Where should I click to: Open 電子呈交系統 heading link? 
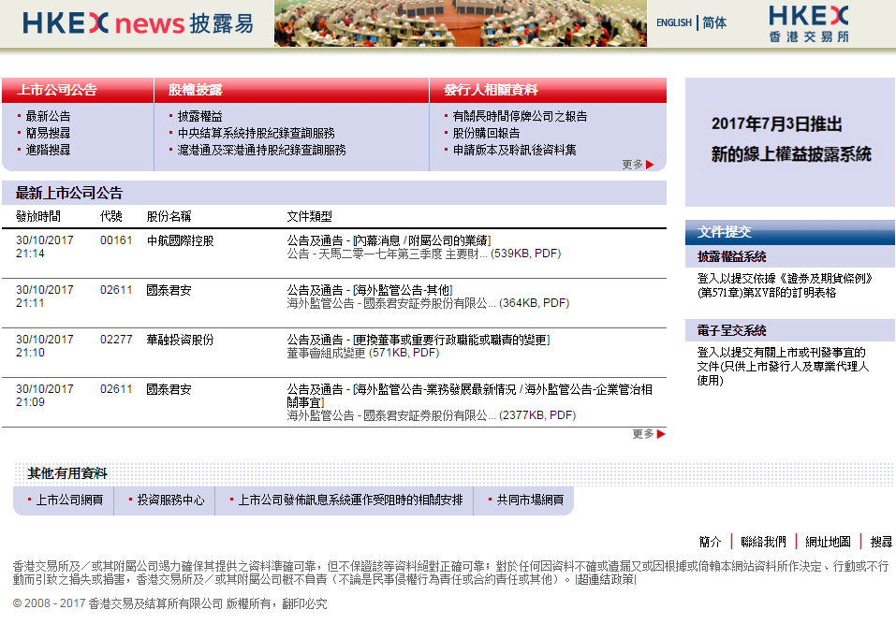point(731,330)
